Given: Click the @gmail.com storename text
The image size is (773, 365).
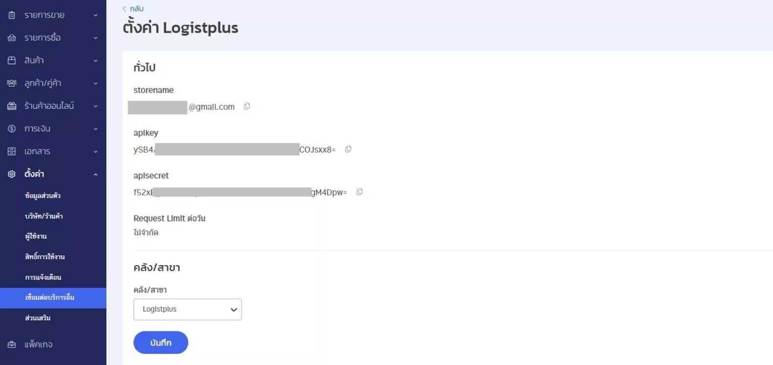Looking at the screenshot, I should [x=211, y=107].
